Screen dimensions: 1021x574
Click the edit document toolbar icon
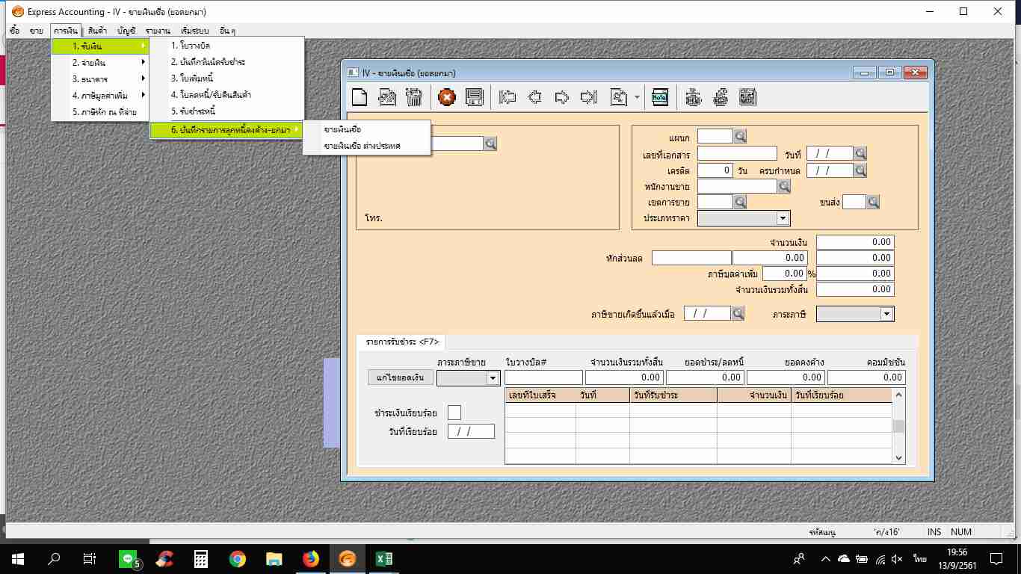[x=387, y=97]
